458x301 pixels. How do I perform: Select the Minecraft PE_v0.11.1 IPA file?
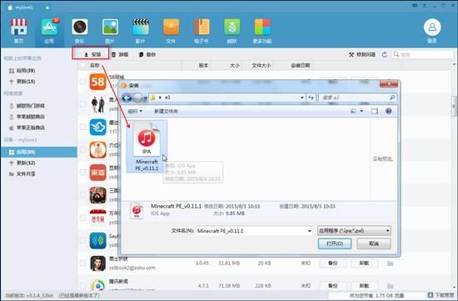(147, 146)
